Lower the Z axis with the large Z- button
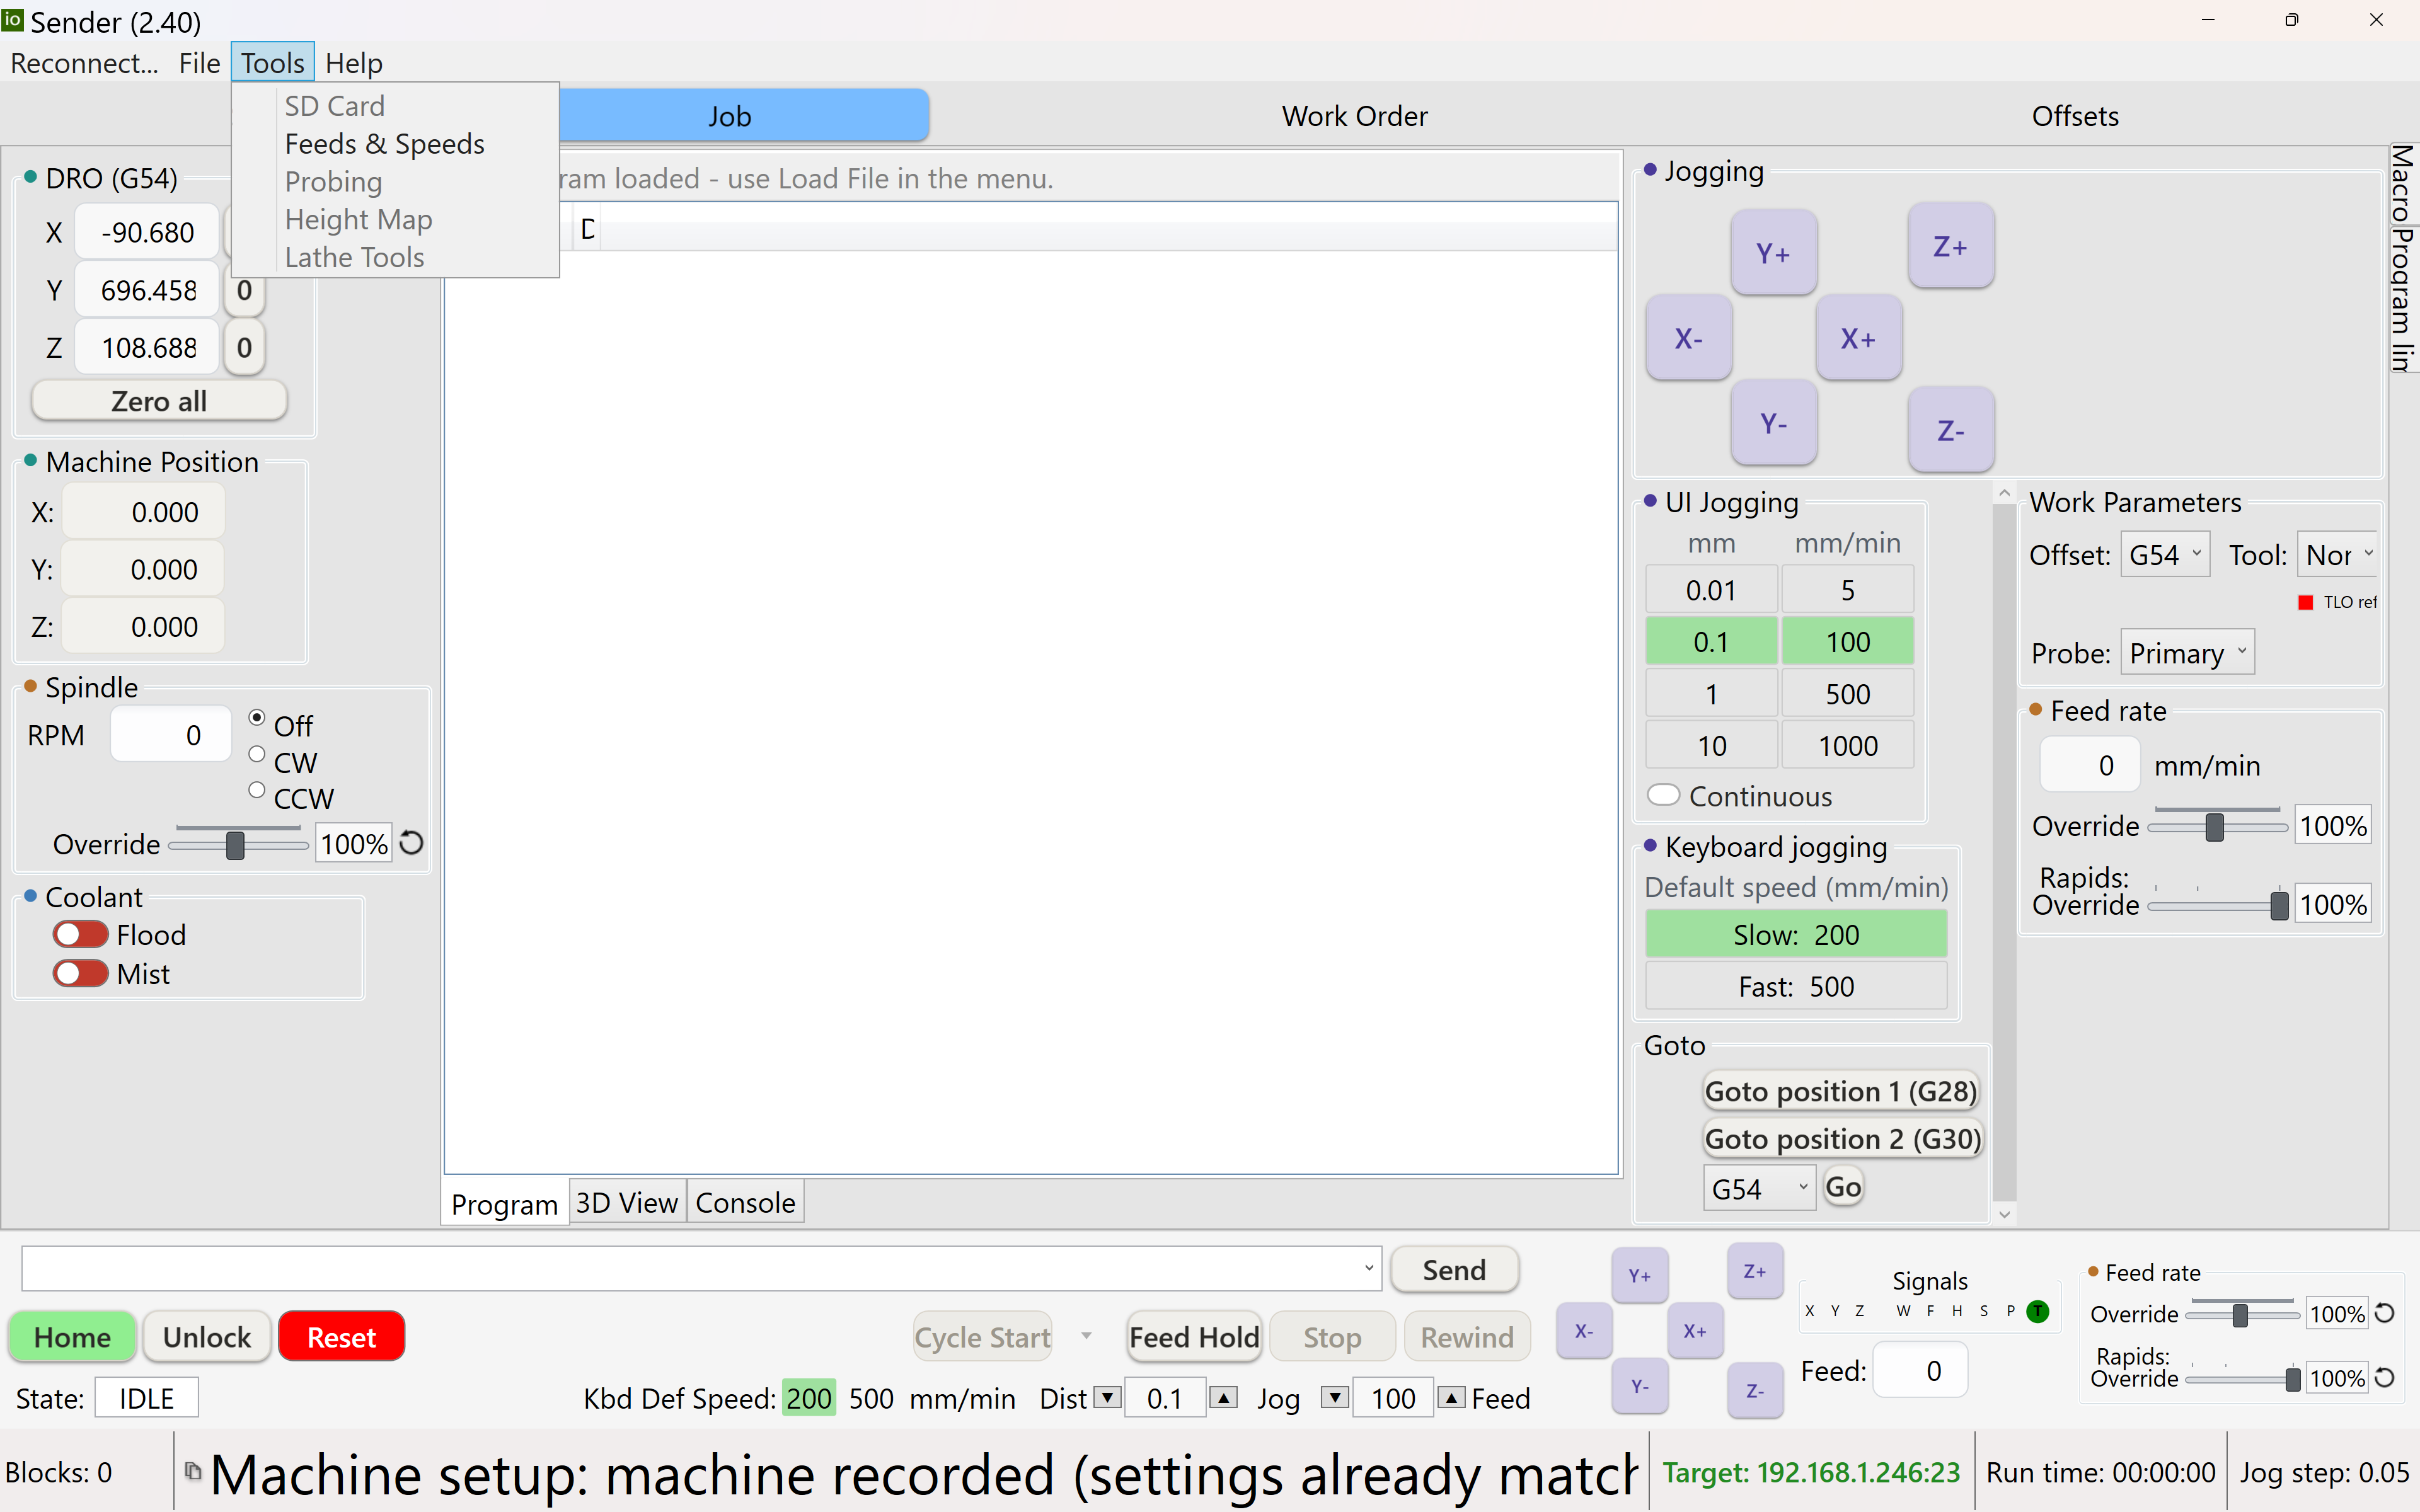 [x=1950, y=430]
